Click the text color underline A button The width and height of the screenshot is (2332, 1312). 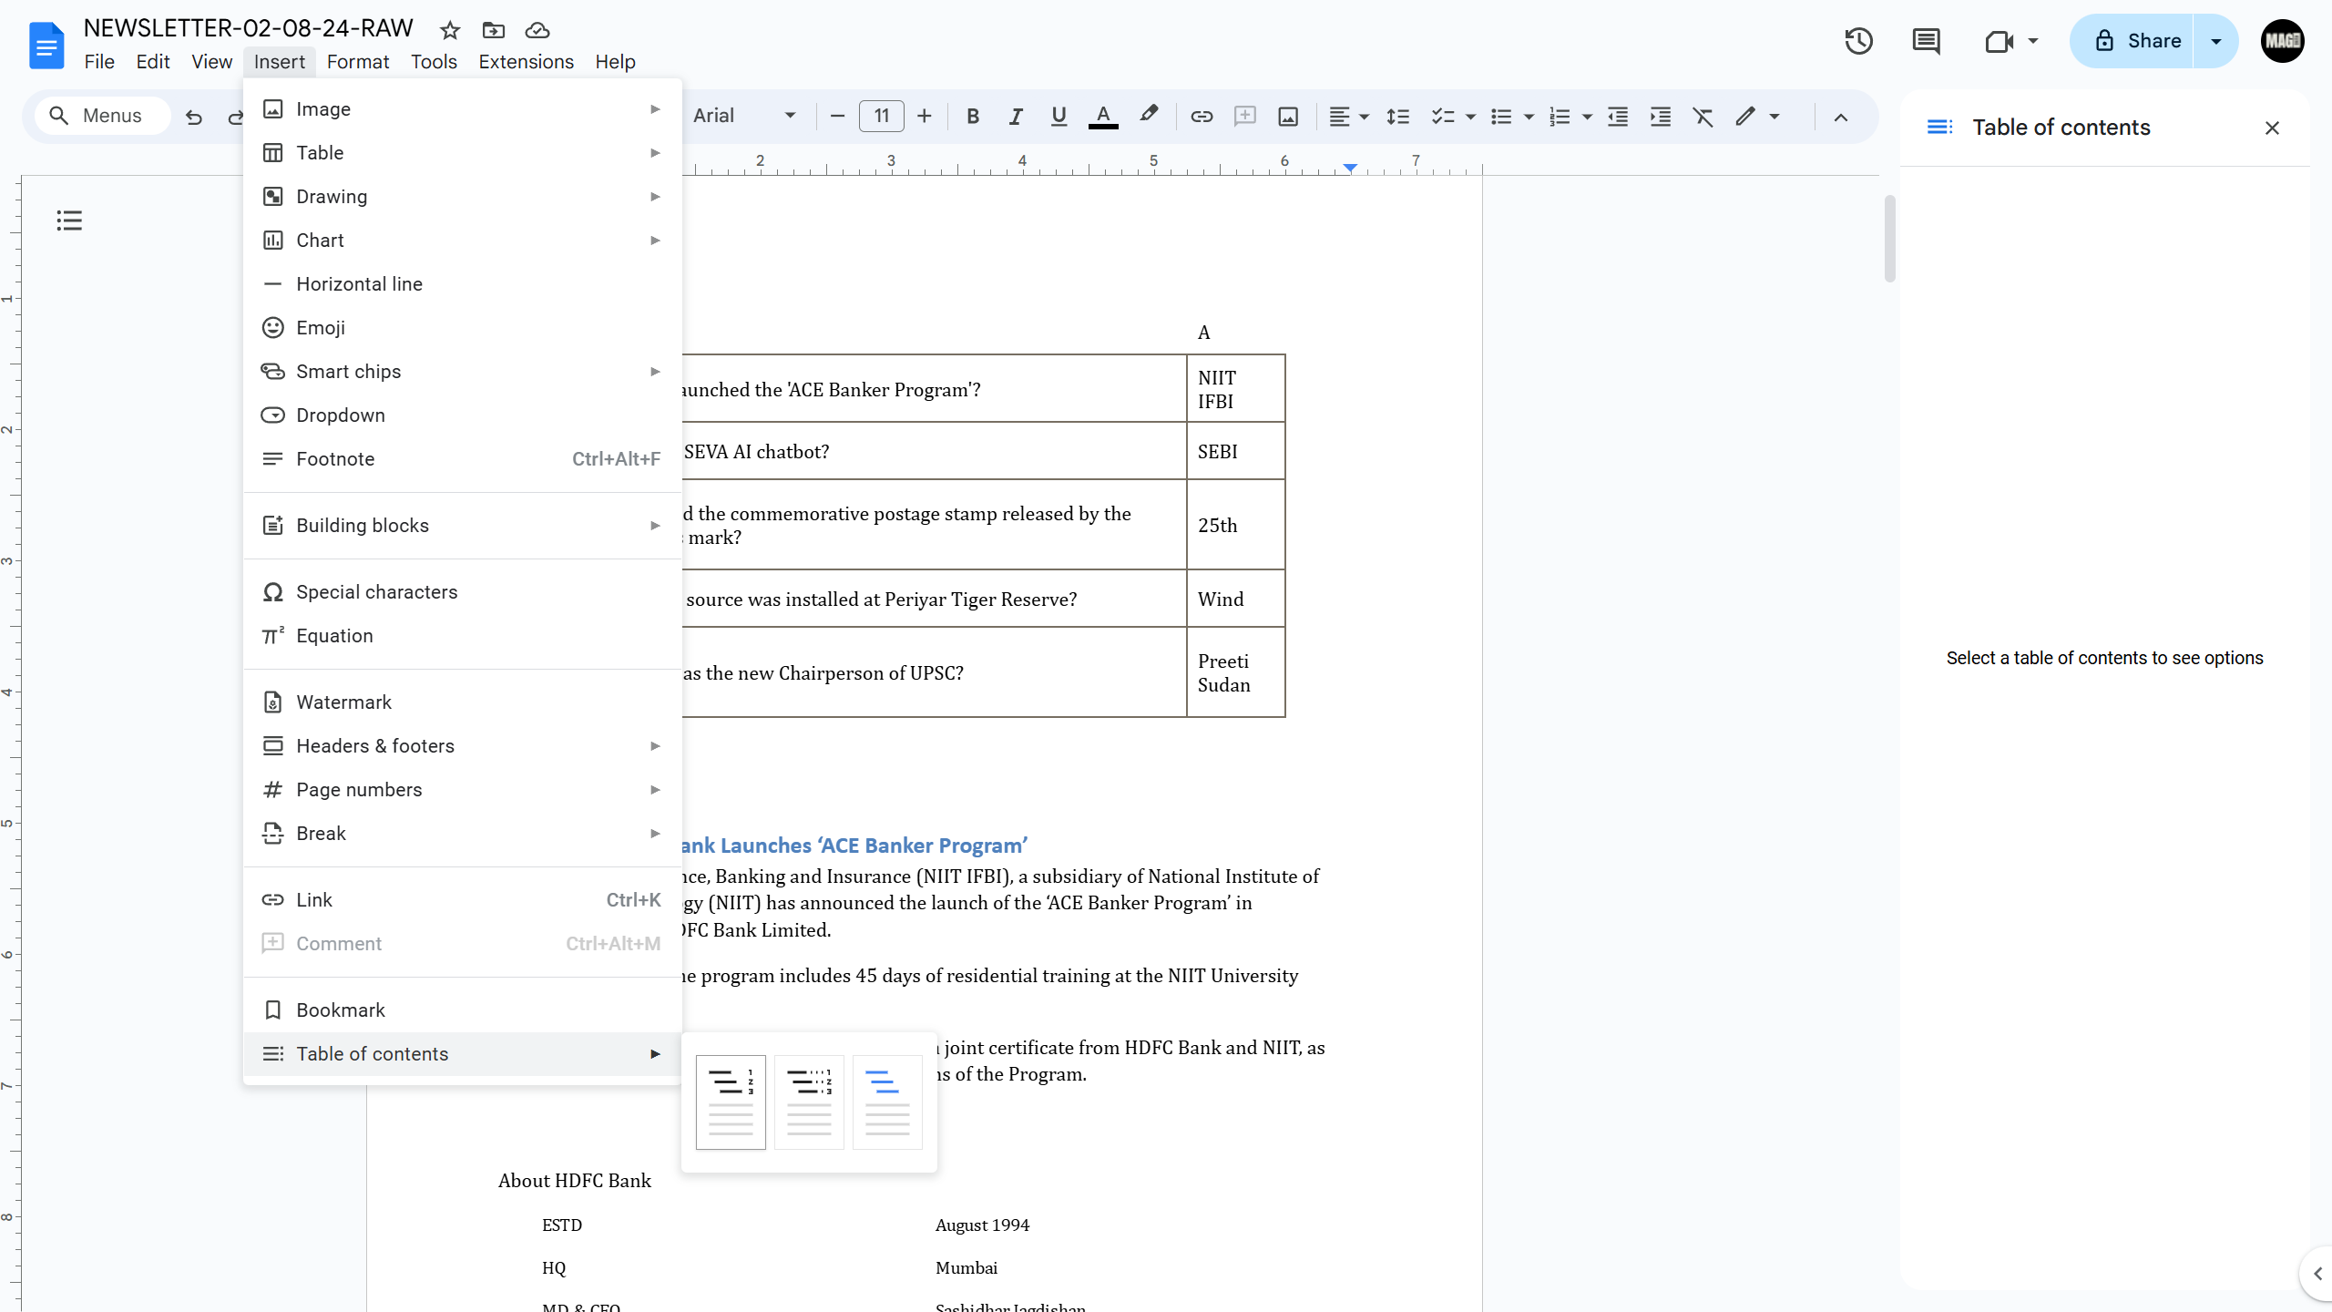click(x=1103, y=116)
